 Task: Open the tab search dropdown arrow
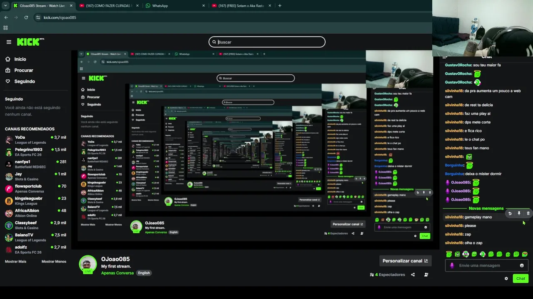click(5, 6)
